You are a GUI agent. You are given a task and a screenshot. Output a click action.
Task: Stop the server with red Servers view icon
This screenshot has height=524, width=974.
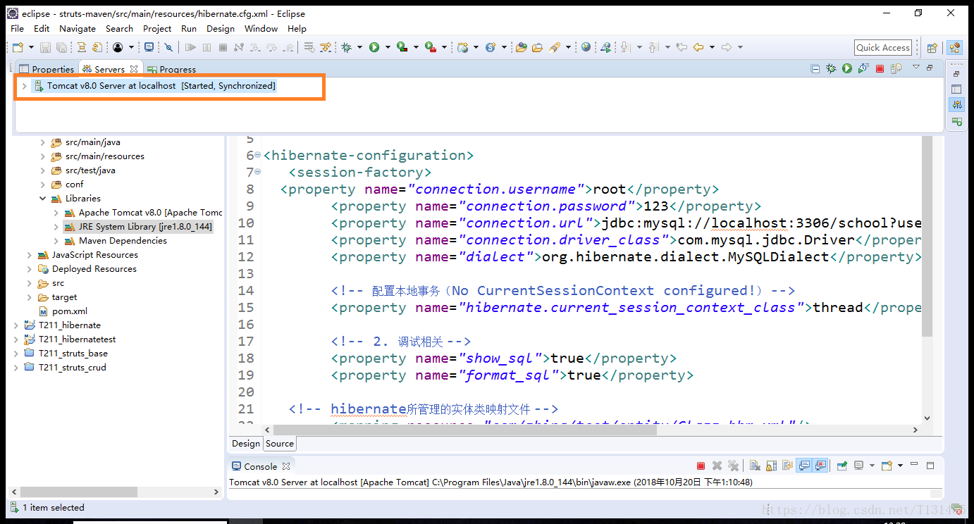pyautogui.click(x=880, y=68)
